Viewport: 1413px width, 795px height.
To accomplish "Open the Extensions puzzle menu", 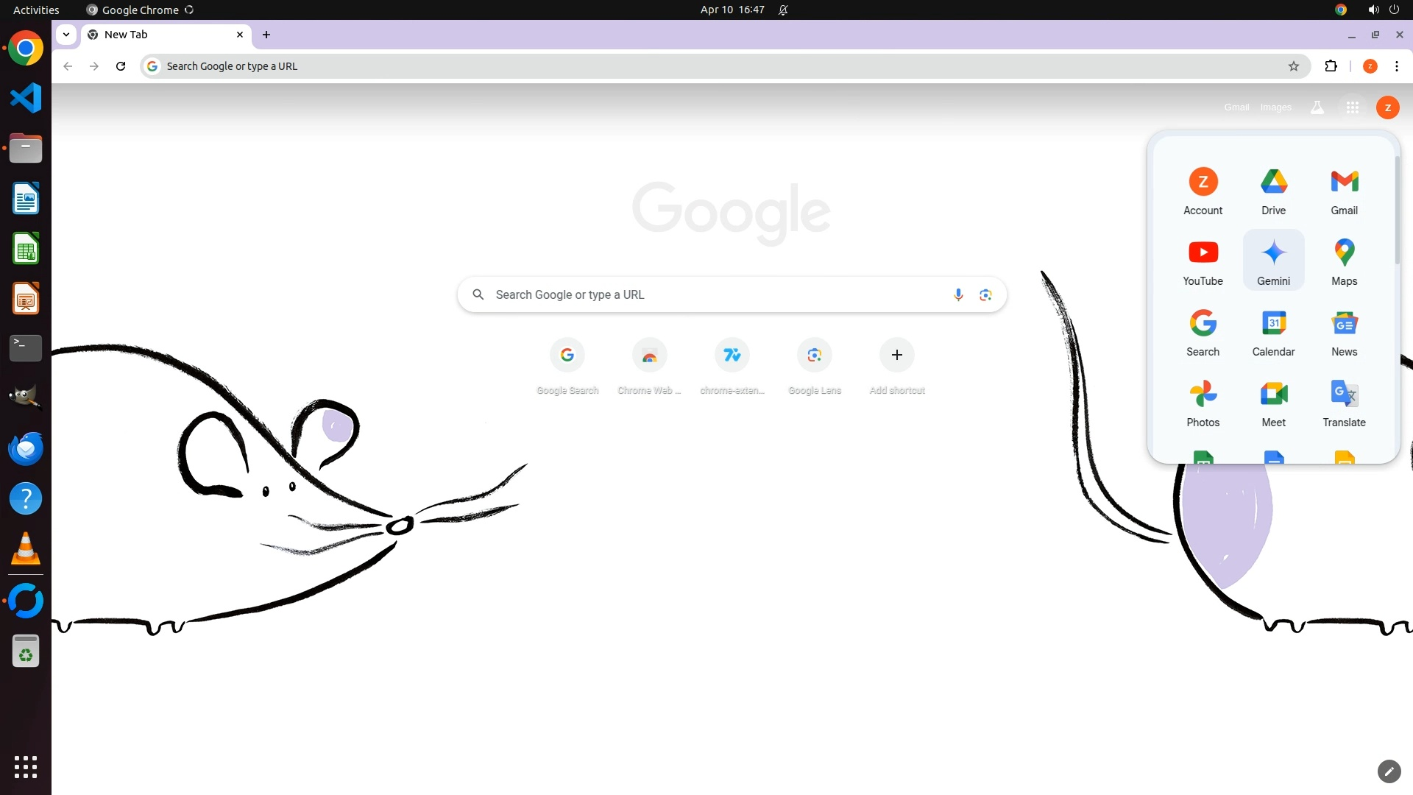I will [1330, 66].
